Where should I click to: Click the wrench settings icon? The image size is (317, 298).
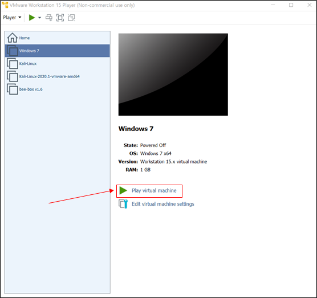pos(123,204)
